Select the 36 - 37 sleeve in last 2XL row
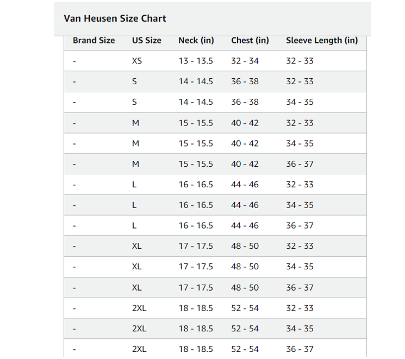The image size is (405, 359). pyautogui.click(x=300, y=349)
